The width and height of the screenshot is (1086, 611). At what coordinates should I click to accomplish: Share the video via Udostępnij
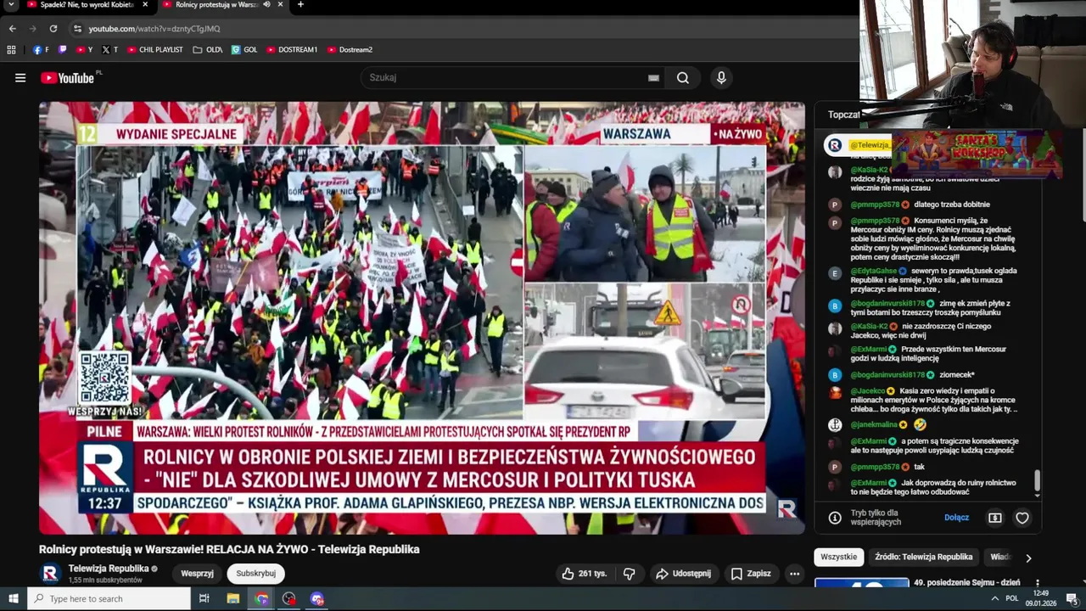[x=683, y=574]
